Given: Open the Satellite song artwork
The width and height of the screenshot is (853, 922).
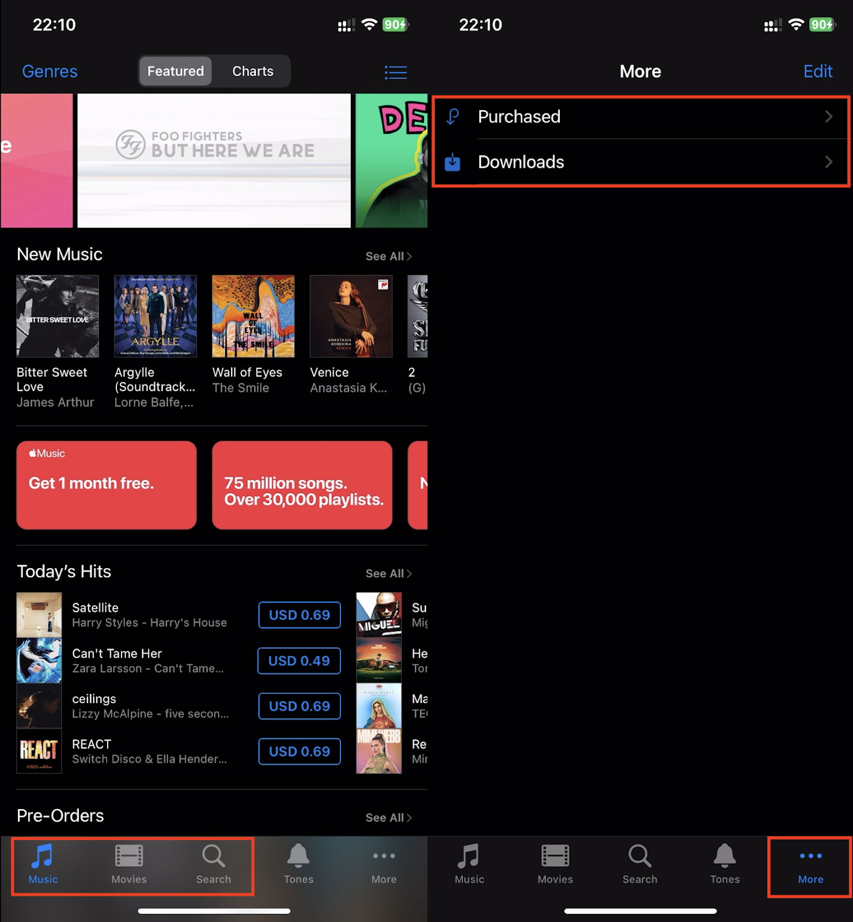Looking at the screenshot, I should pos(39,615).
